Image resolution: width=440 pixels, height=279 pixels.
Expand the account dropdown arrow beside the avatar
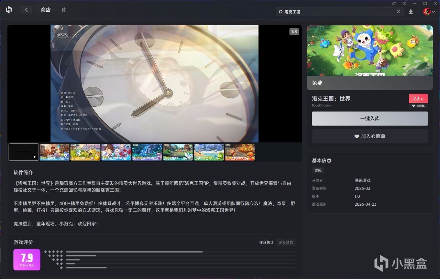tap(434, 12)
